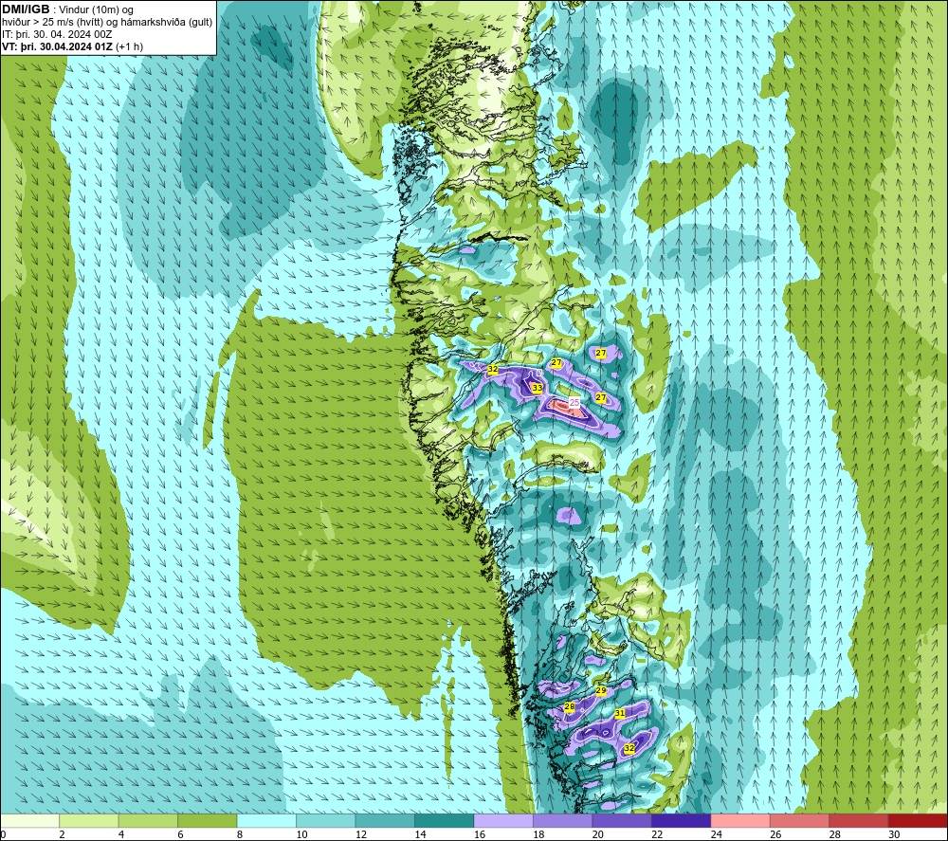Click the 10–12 m/s legend swatch

tap(326, 820)
